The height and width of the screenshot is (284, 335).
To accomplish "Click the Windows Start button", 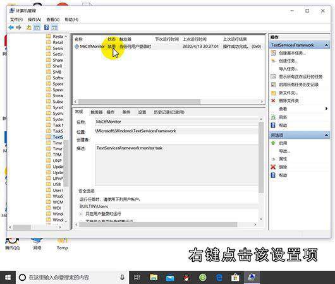I will (x=8, y=278).
